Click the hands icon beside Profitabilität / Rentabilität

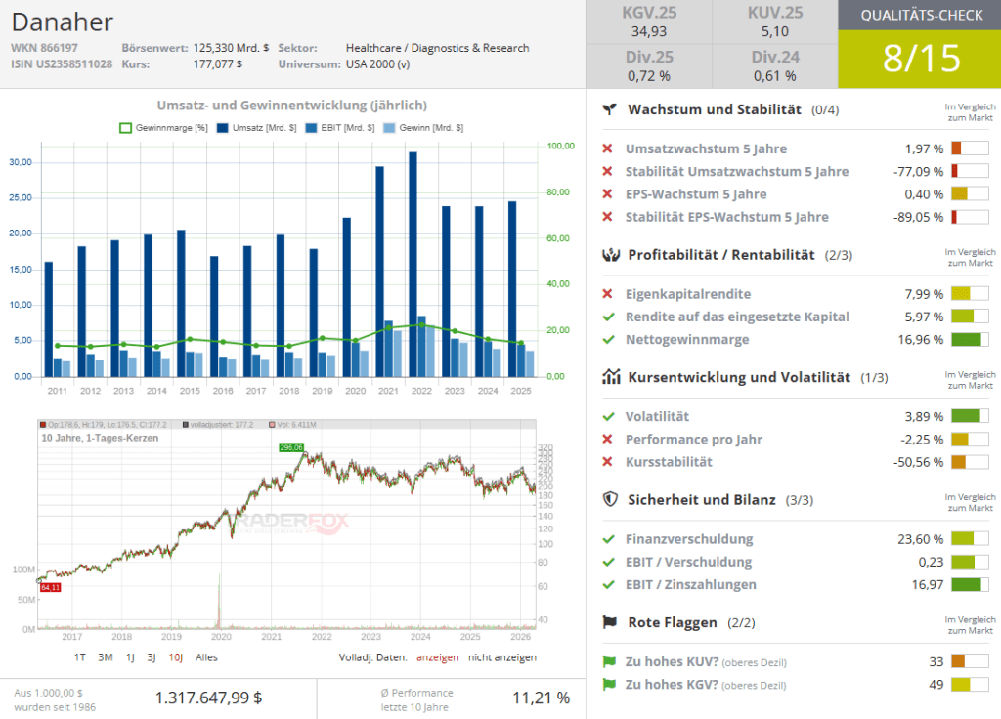pyautogui.click(x=610, y=255)
